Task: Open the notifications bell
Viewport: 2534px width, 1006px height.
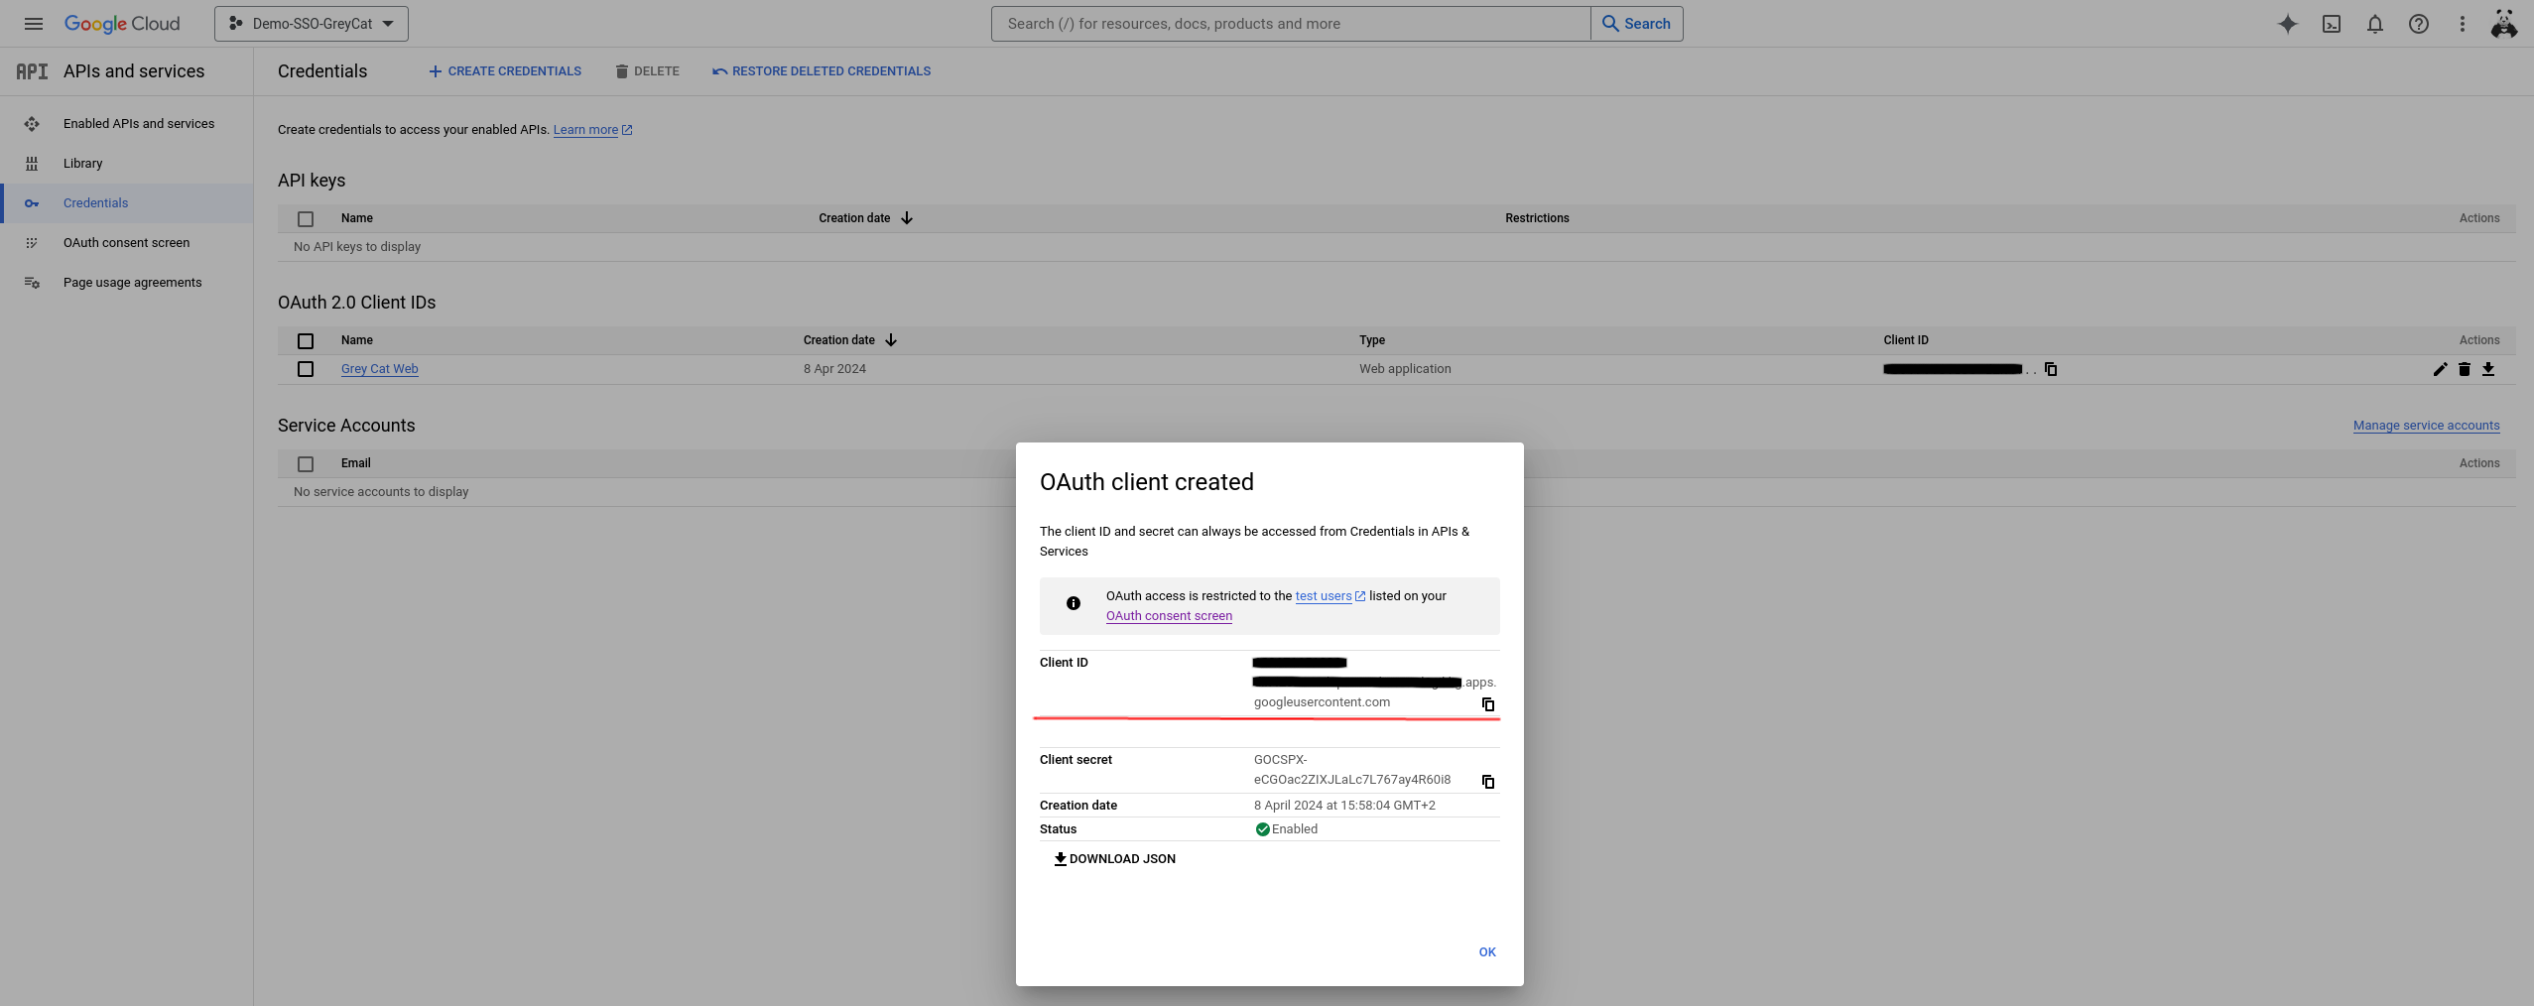Action: tap(2375, 24)
